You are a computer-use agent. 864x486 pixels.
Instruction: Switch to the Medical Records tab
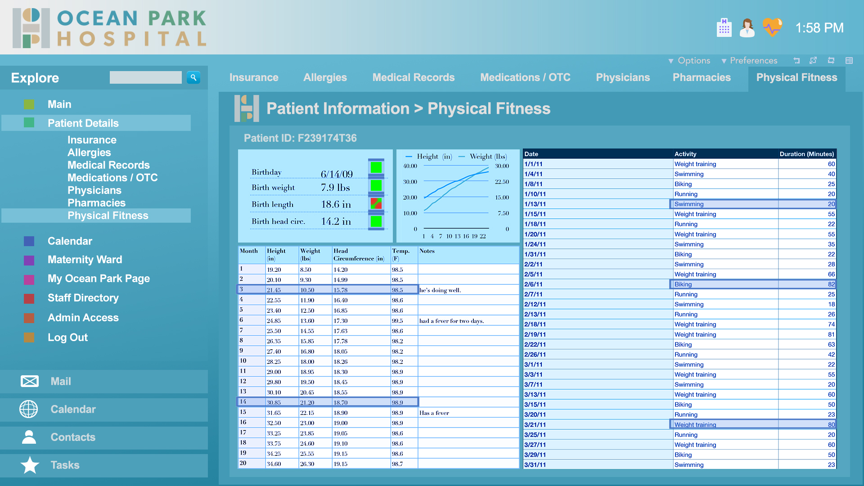pyautogui.click(x=413, y=77)
